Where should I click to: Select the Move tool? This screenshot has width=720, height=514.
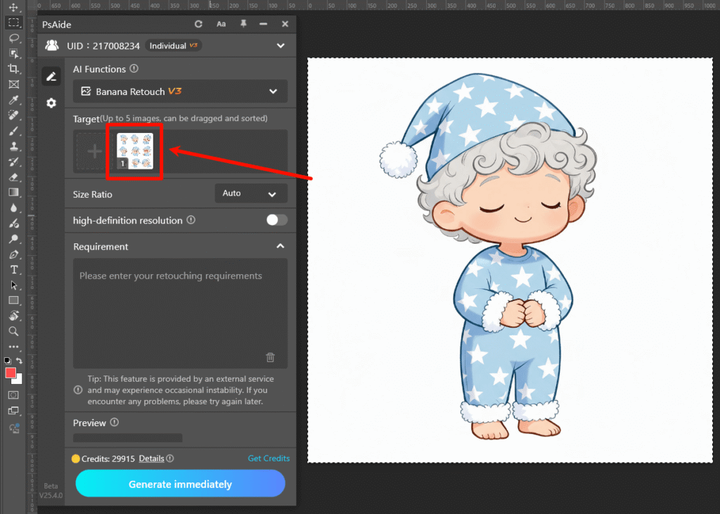click(15, 6)
